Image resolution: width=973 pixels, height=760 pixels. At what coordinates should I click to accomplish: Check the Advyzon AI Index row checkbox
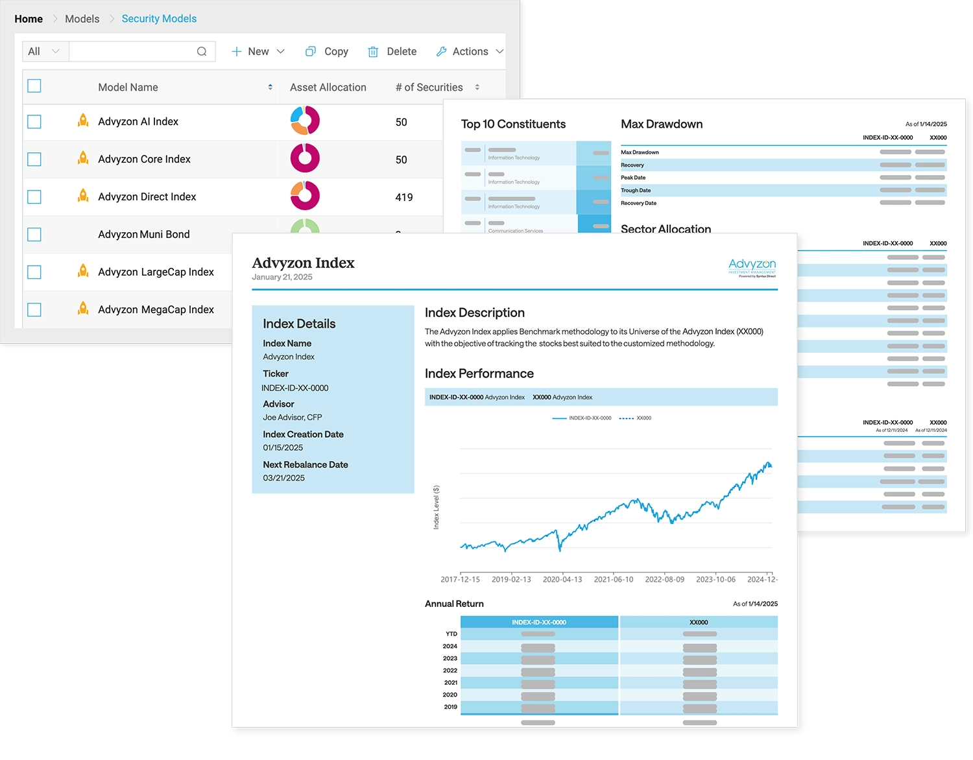click(34, 122)
